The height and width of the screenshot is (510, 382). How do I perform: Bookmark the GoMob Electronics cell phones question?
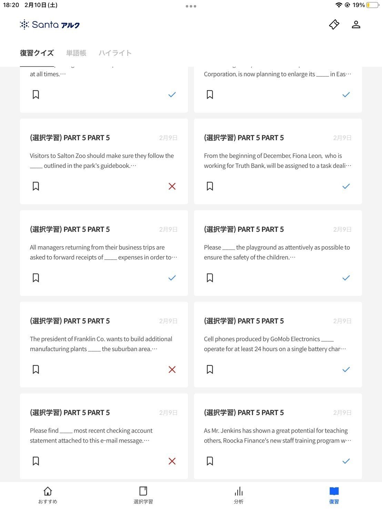tap(210, 369)
